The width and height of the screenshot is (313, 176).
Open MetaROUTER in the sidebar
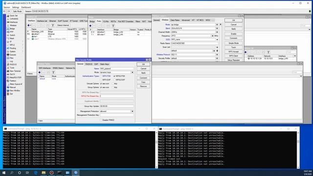(x=16, y=77)
